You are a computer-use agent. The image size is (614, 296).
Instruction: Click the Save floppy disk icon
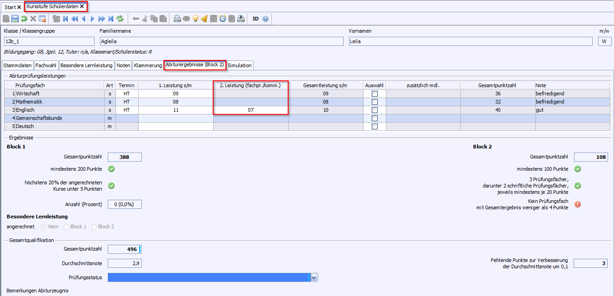[x=15, y=19]
